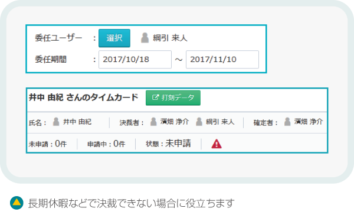Click the caption 長期休暇などで決裁できない場合に役立ちます
This screenshot has height=218, width=354.
(x=131, y=203)
